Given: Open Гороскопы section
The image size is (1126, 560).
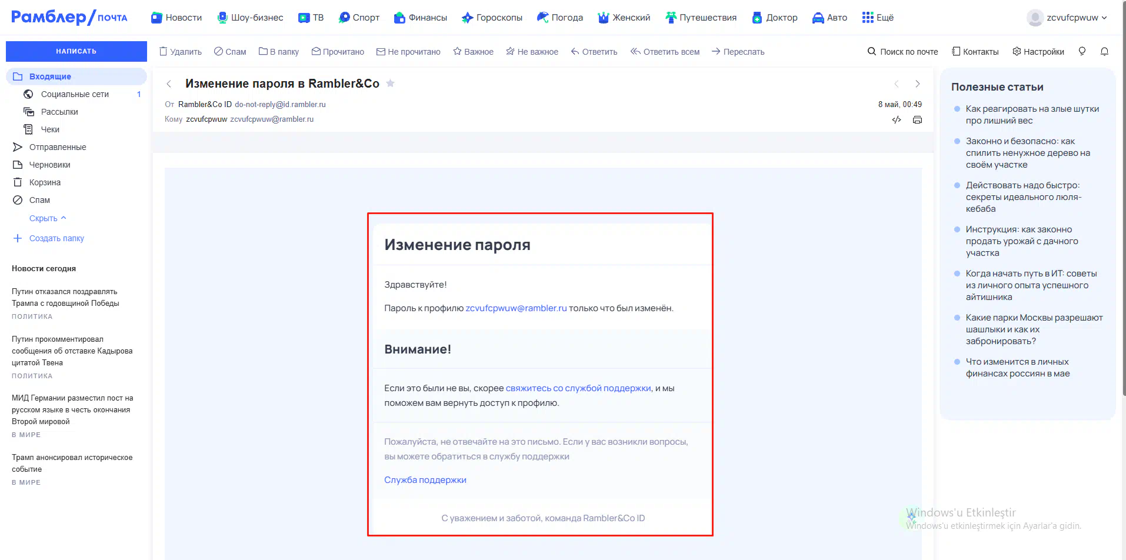Looking at the screenshot, I should coord(492,18).
